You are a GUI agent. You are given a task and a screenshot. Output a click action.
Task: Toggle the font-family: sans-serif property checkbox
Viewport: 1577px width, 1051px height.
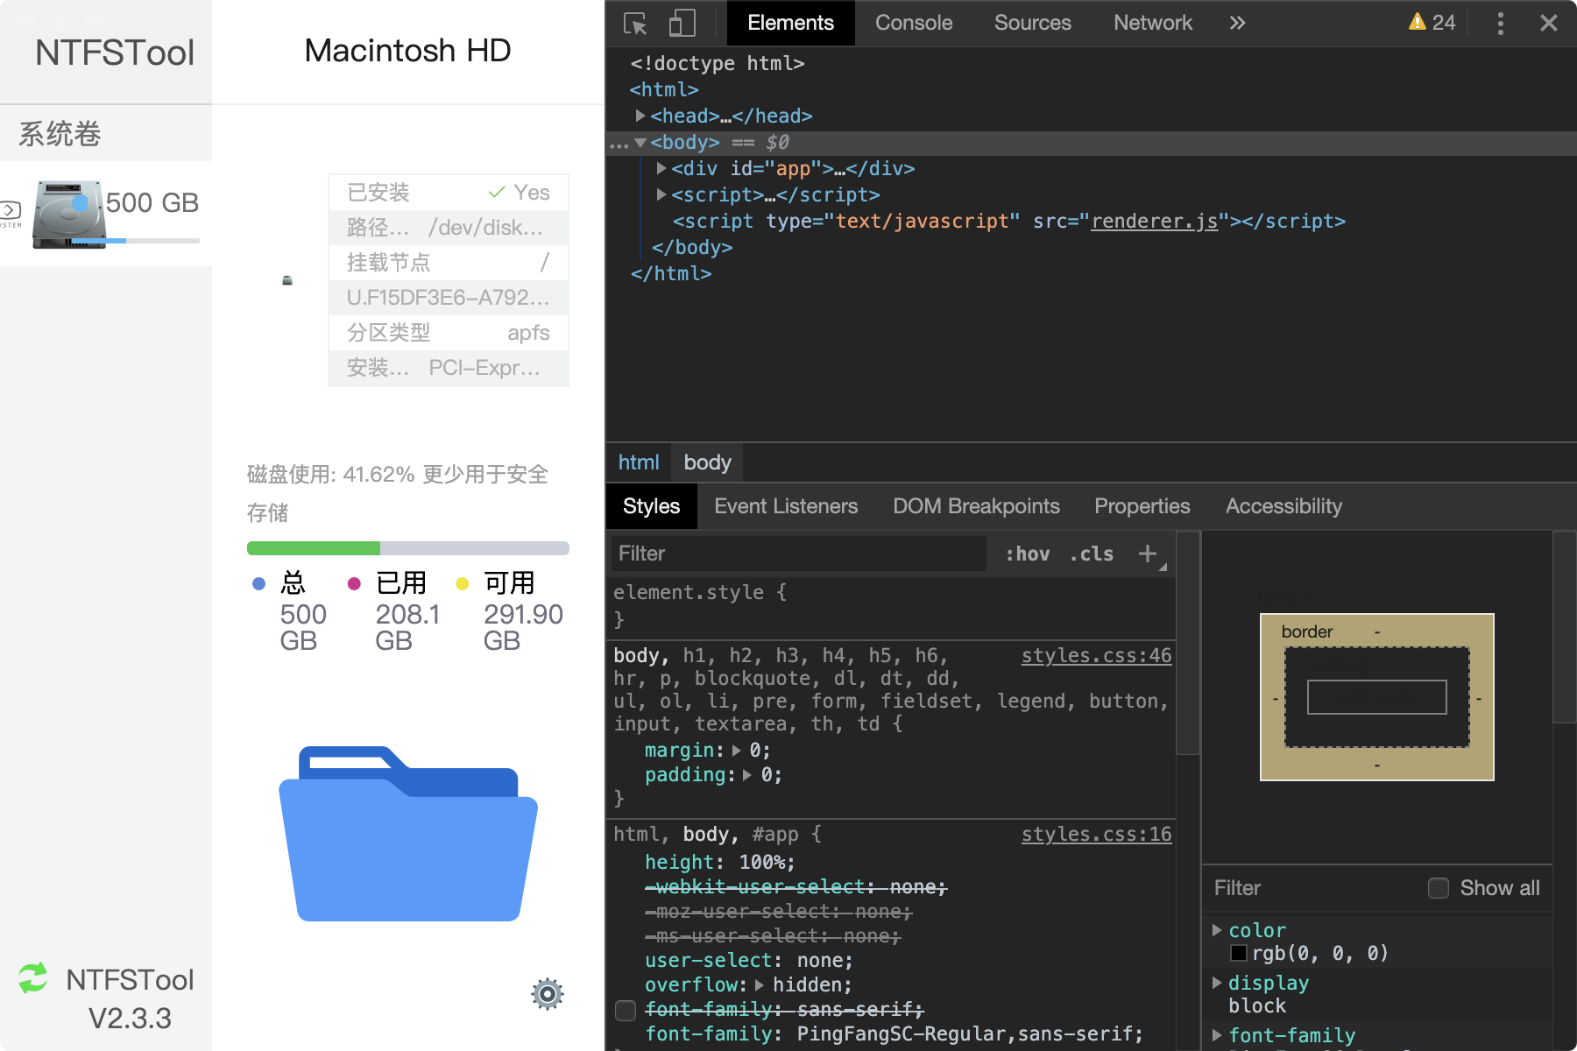626,1010
